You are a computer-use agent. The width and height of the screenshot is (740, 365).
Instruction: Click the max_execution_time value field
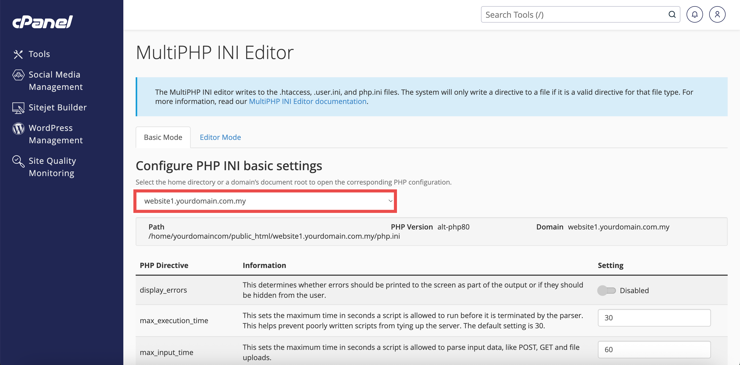pos(654,318)
